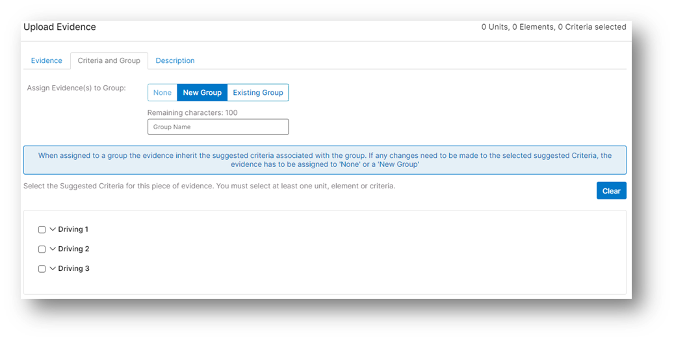Click the Assign Evidence(s) to Group label
The width and height of the screenshot is (674, 341).
[x=77, y=88]
